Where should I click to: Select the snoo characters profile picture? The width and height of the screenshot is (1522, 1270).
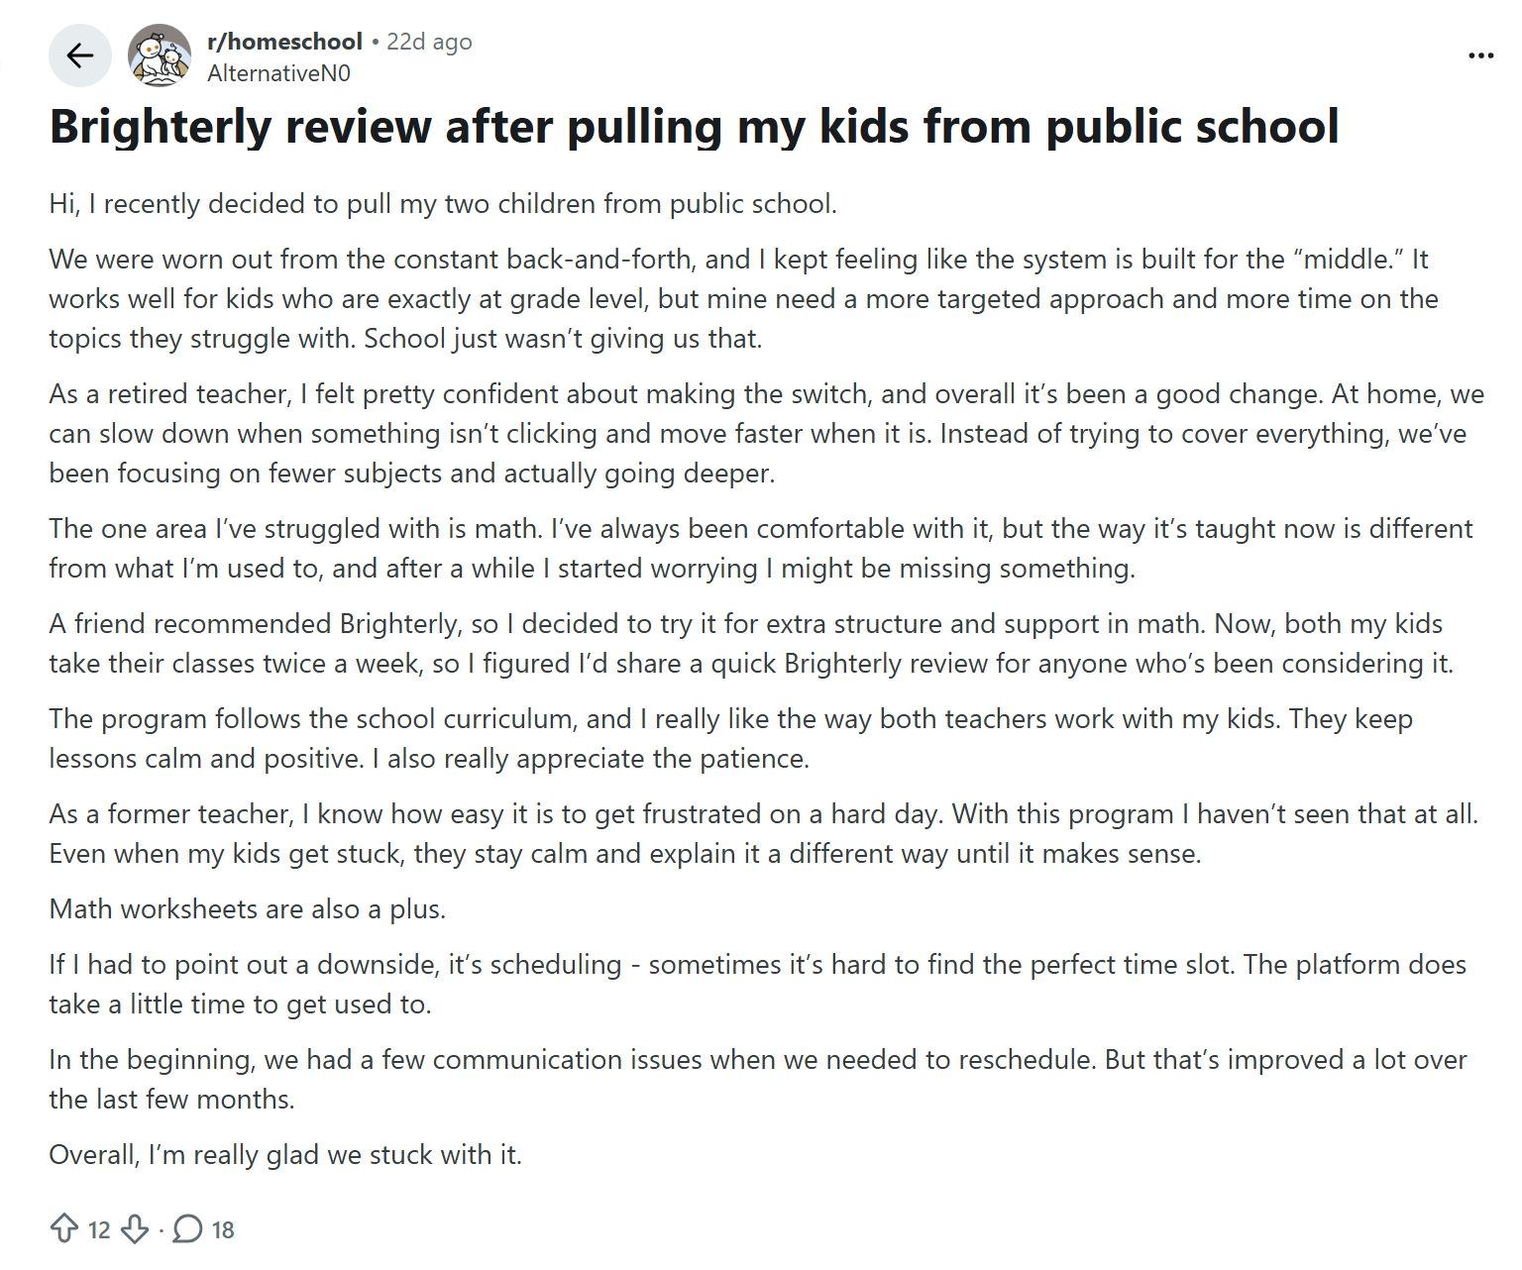click(x=161, y=55)
